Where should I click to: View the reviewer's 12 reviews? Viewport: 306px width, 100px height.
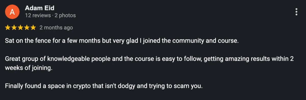point(38,15)
